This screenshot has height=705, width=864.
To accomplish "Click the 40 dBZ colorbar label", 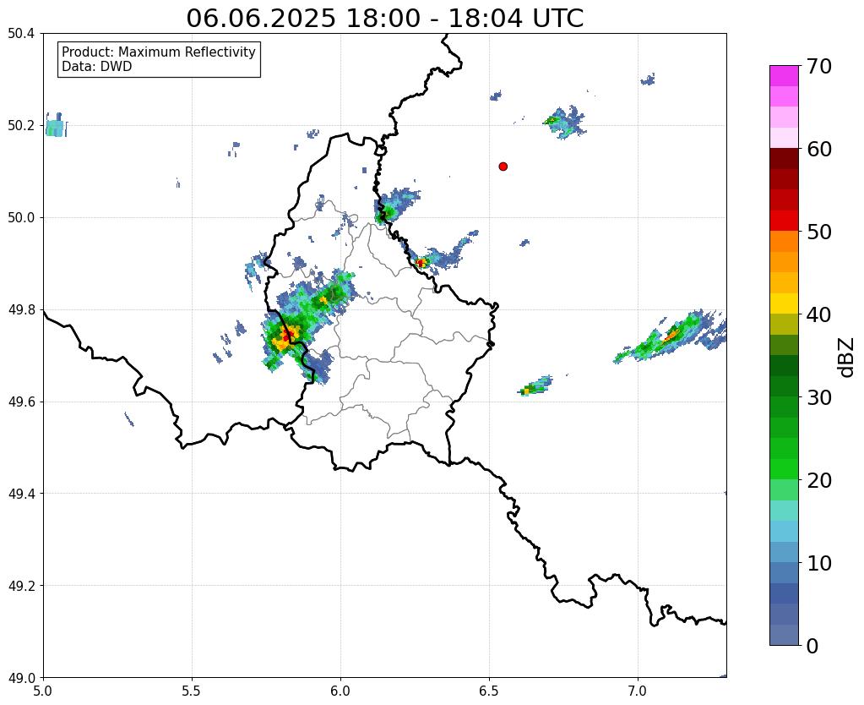I will [x=819, y=314].
